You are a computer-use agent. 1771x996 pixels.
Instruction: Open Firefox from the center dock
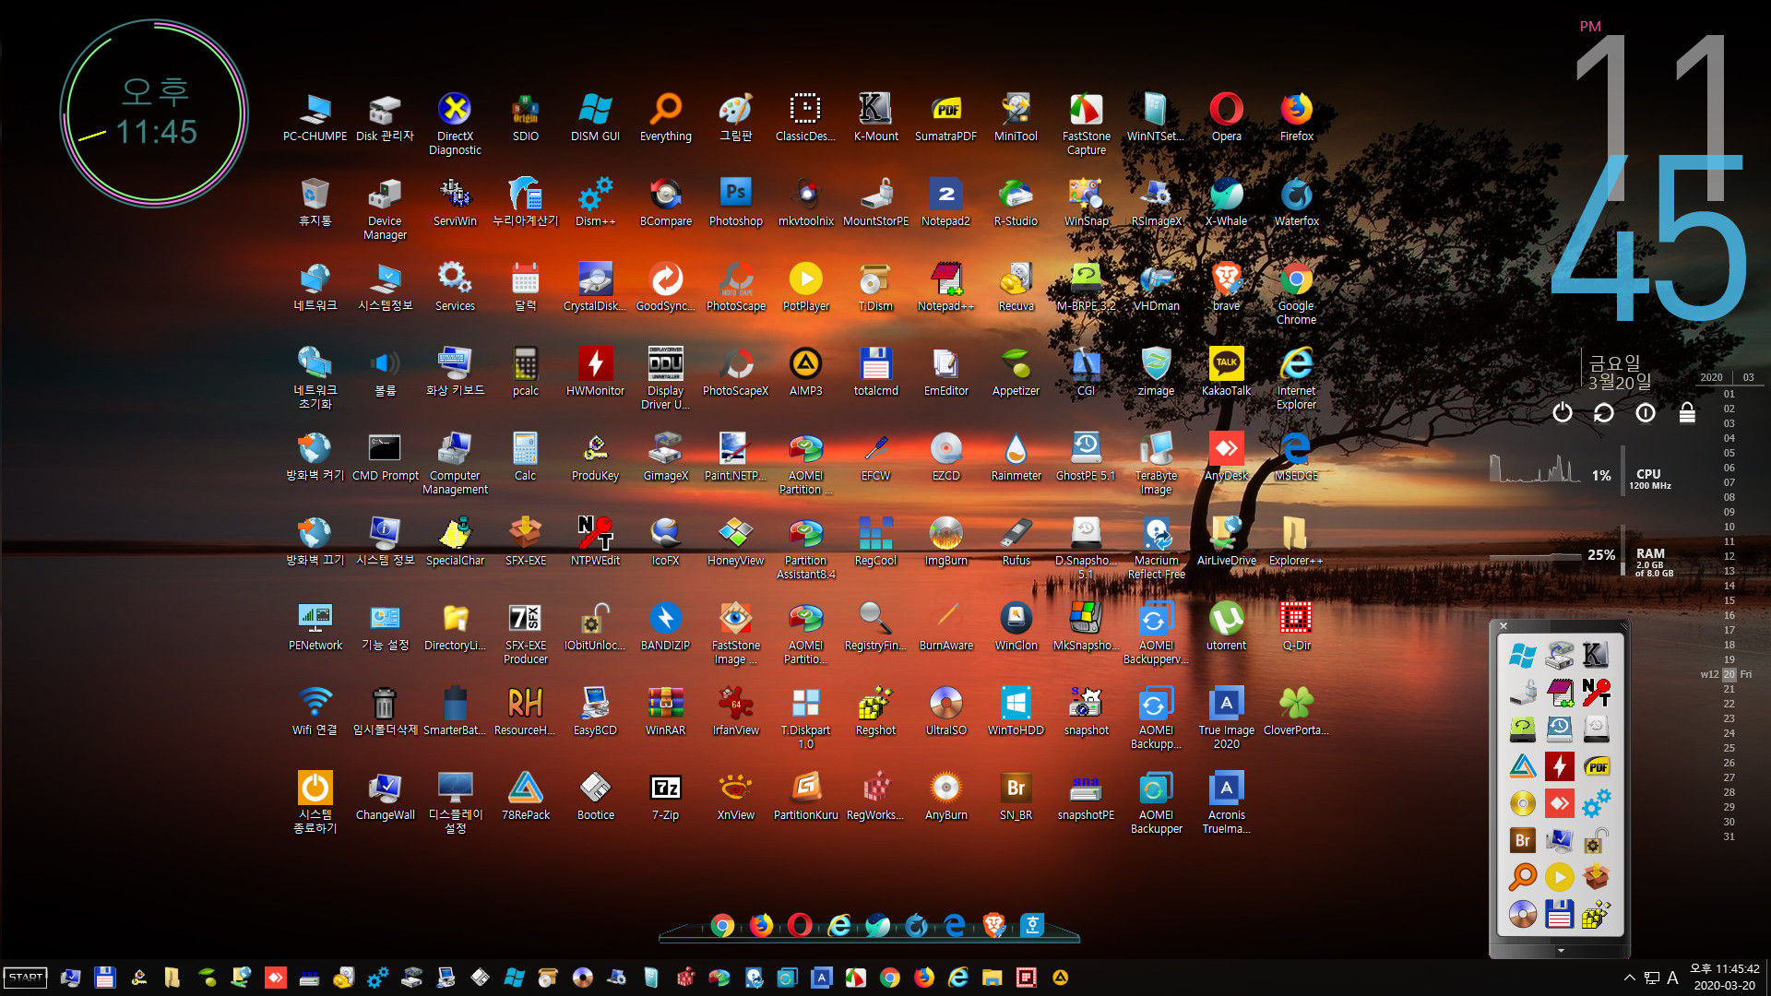point(761,924)
